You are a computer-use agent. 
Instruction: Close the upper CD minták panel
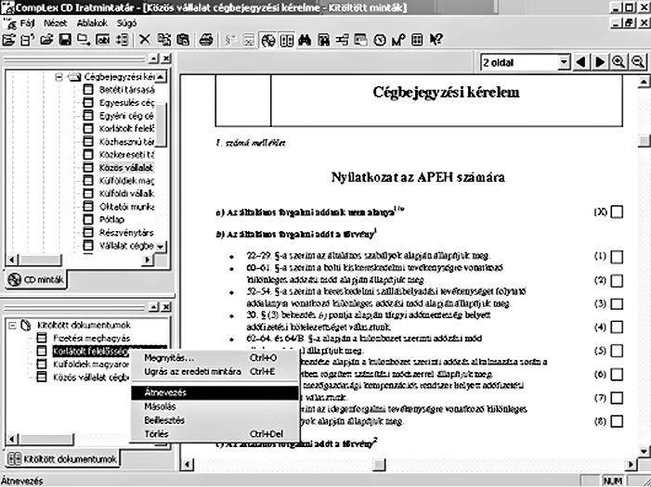[166, 58]
